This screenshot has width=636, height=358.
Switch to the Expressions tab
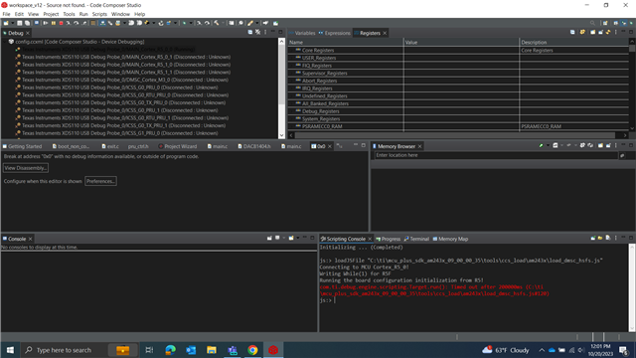click(x=335, y=33)
